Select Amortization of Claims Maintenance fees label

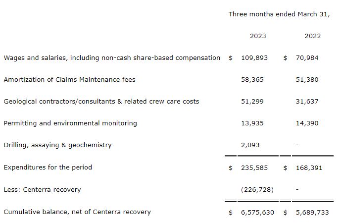[69, 80]
